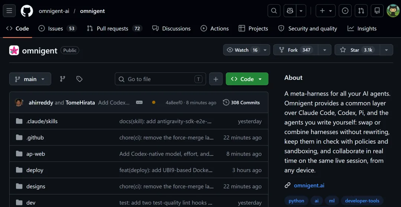Open commit hash 4a8eef0
The image size is (401, 207).
click(x=174, y=103)
